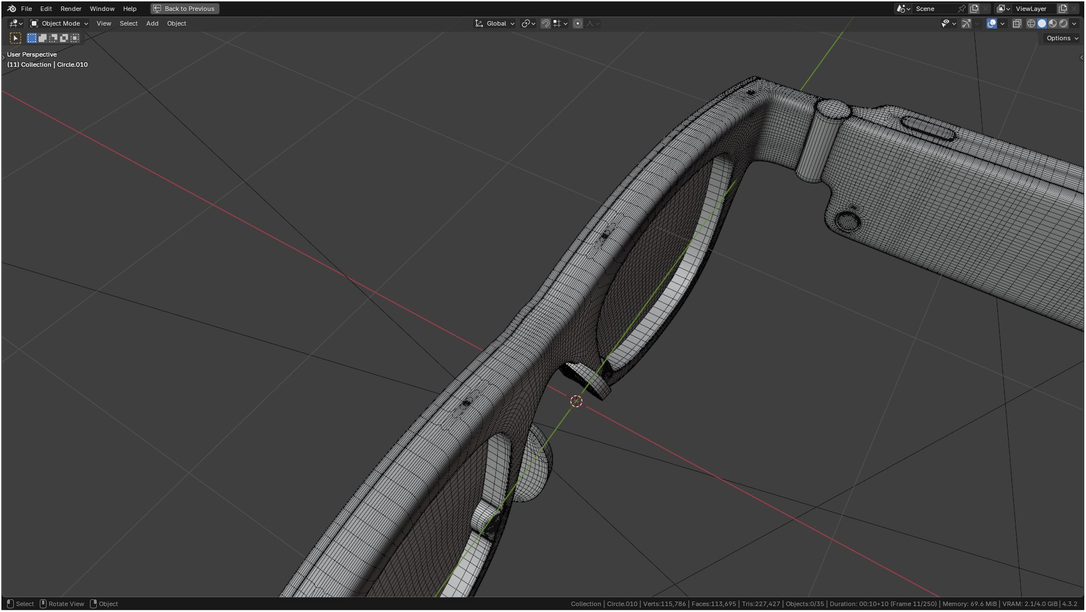This screenshot has height=612, width=1086.
Task: Click the 3D cursor in the viewport
Action: pyautogui.click(x=576, y=401)
